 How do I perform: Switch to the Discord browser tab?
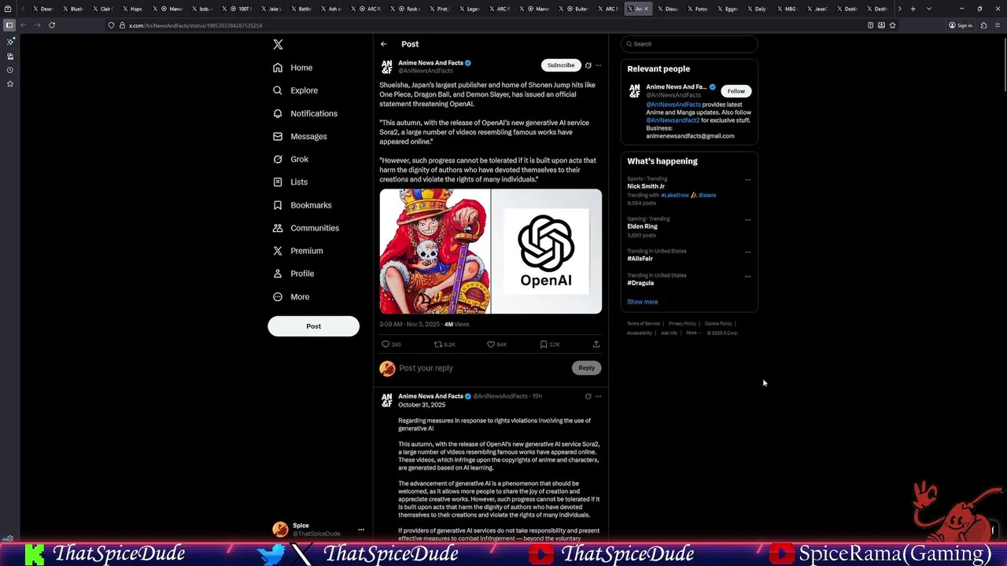pyautogui.click(x=667, y=9)
